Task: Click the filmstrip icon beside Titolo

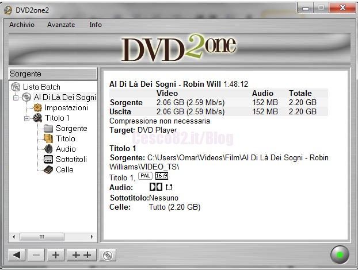Action: point(48,138)
